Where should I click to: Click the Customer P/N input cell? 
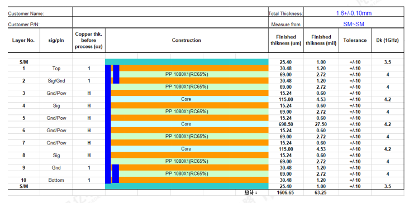pos(170,23)
